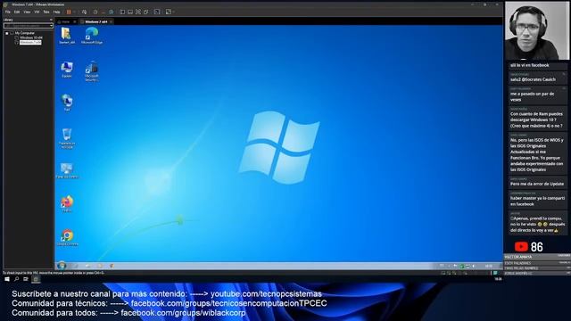Close the Windows 7 x64 tab
Viewport: 571px width, 321px height.
click(x=111, y=21)
